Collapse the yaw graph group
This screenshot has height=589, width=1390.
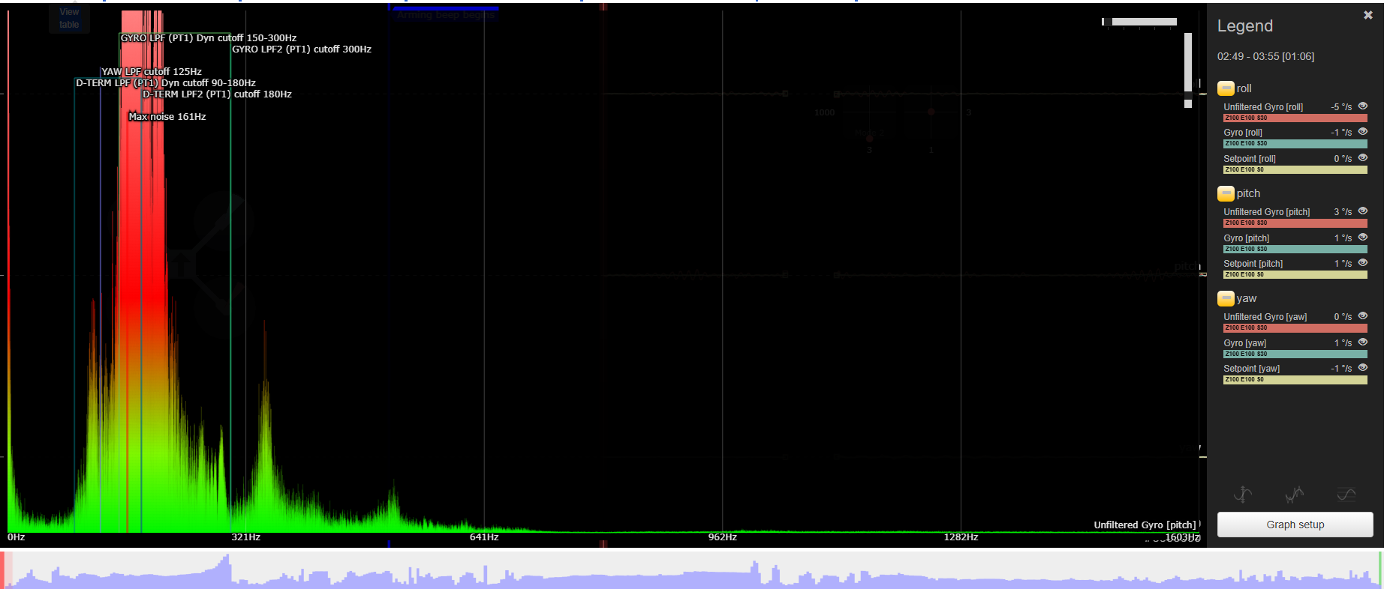pyautogui.click(x=1226, y=298)
